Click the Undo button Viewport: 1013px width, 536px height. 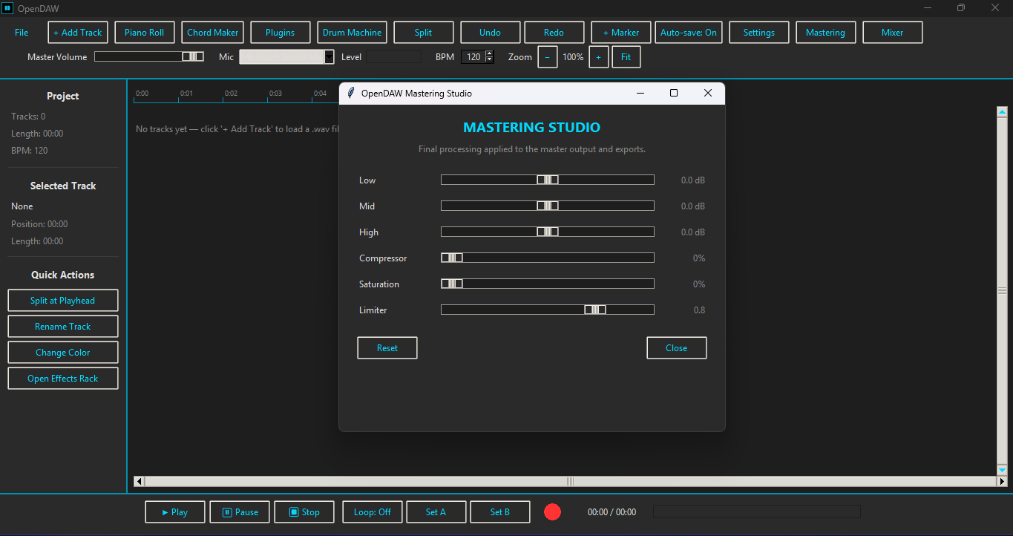(x=491, y=33)
